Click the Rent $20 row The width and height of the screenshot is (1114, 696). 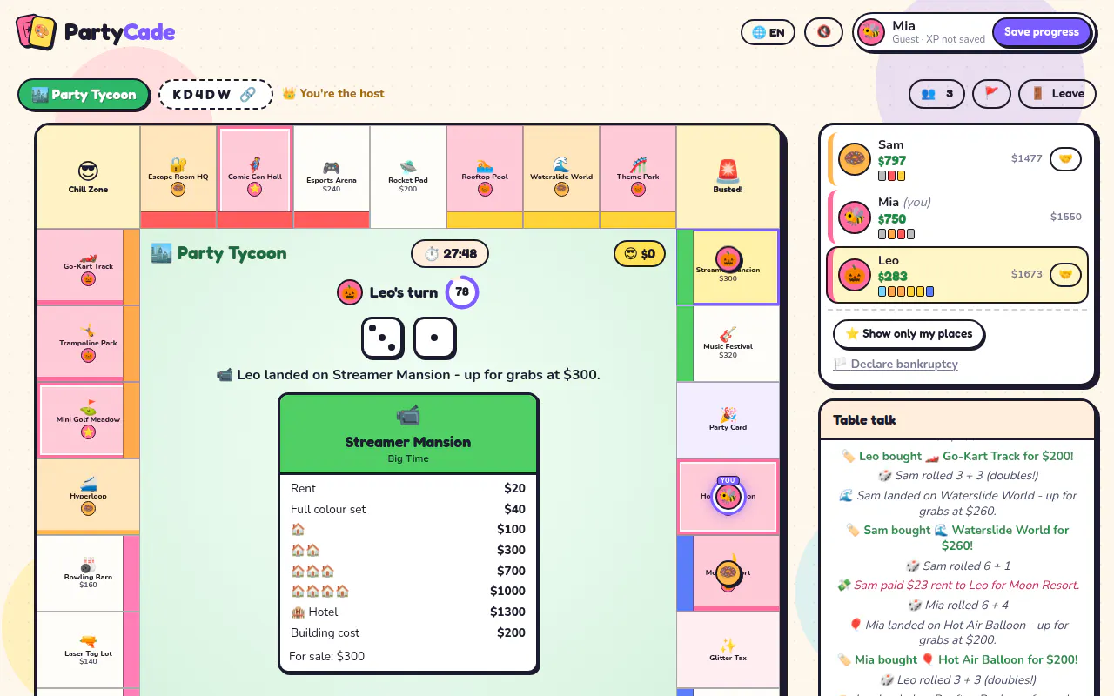coord(408,488)
